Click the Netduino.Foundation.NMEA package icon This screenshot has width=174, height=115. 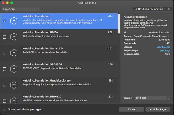click(14, 37)
